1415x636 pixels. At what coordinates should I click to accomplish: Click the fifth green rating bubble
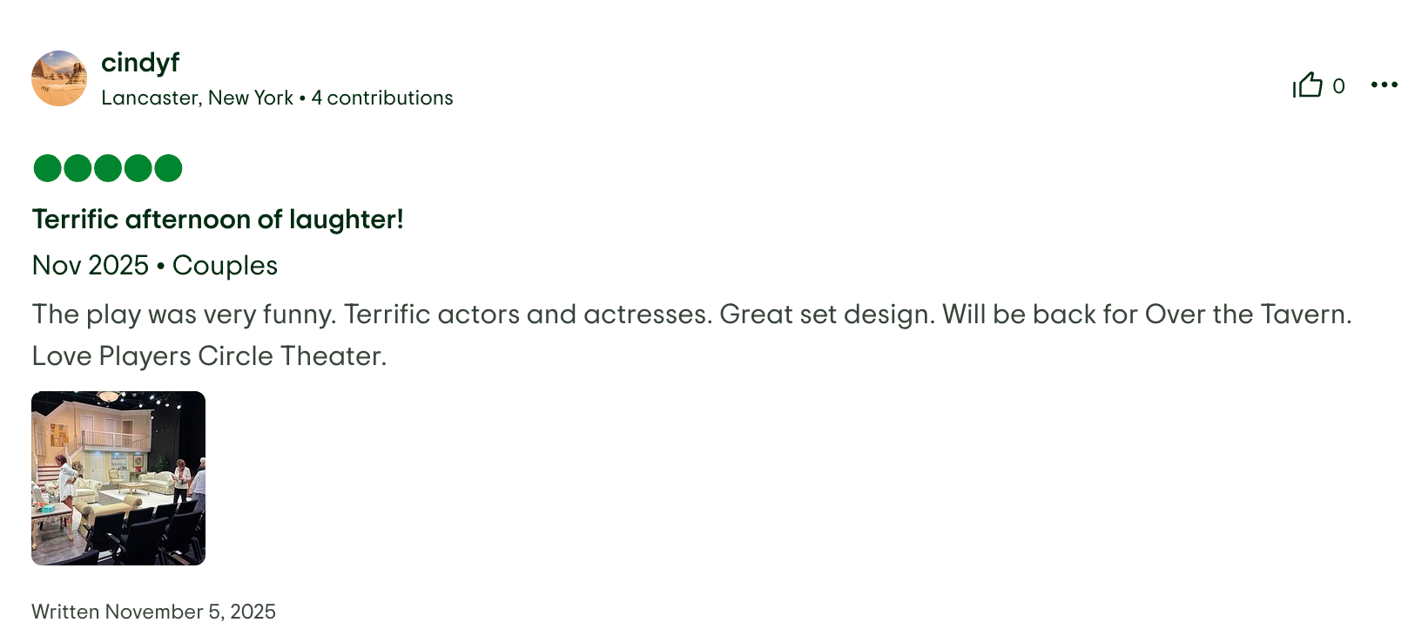(167, 167)
